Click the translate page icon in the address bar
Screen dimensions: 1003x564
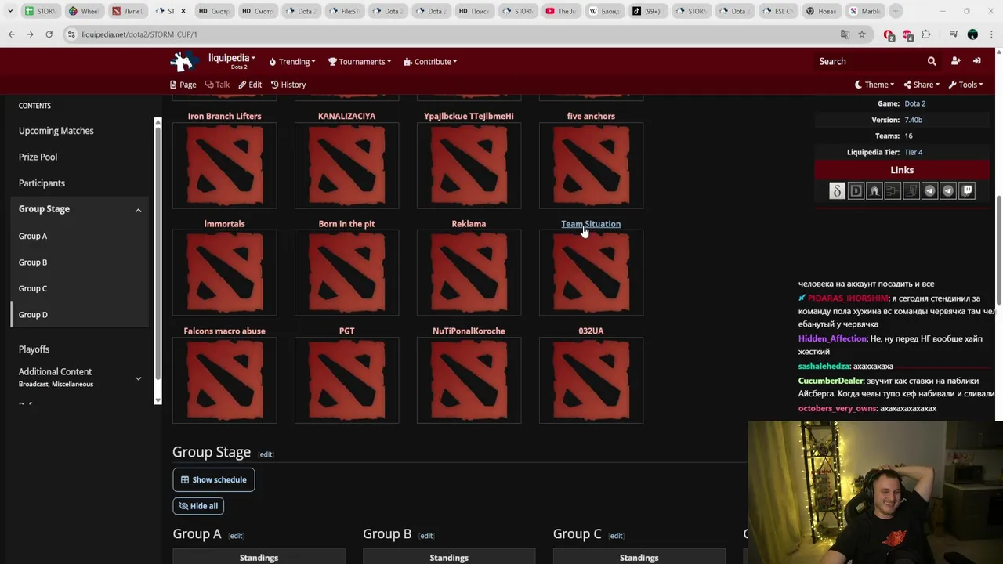tap(845, 34)
